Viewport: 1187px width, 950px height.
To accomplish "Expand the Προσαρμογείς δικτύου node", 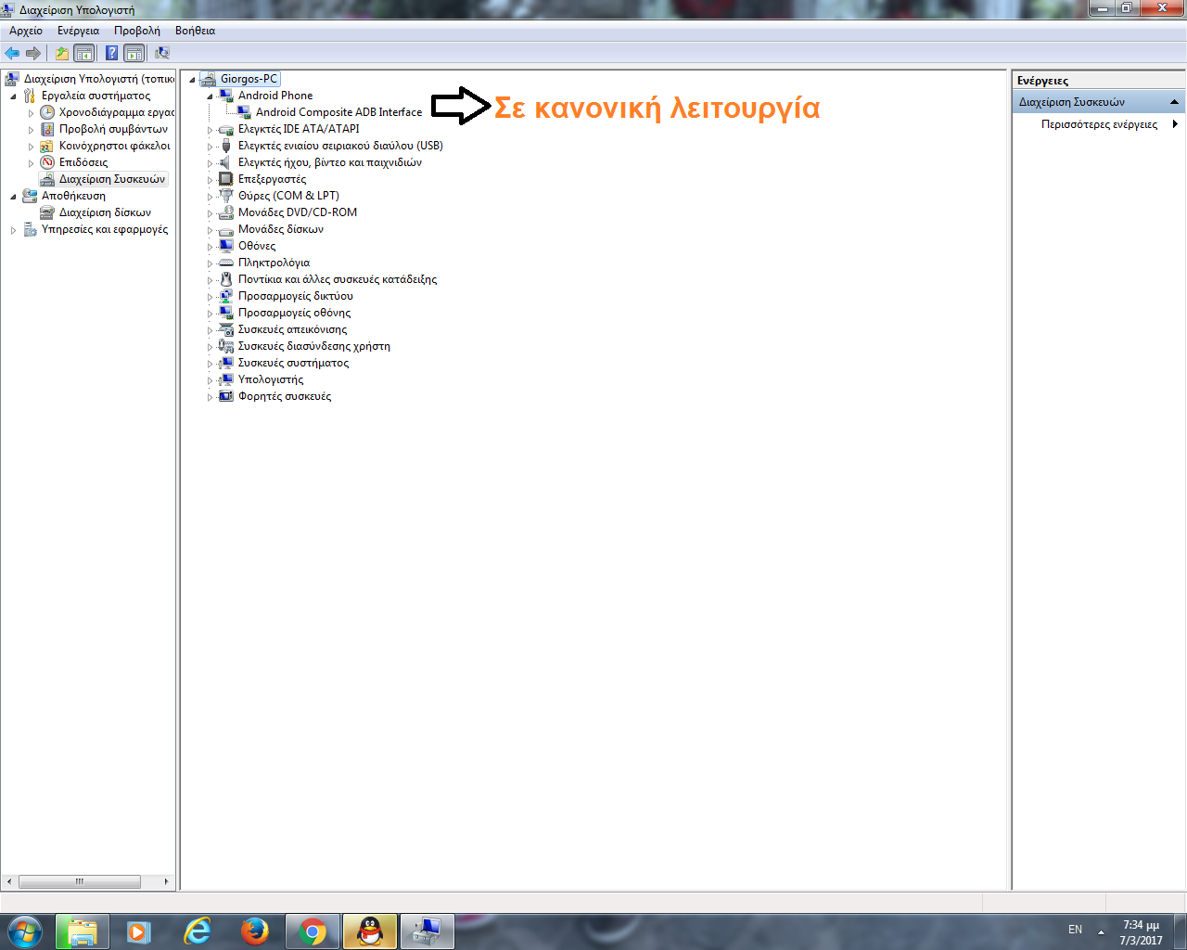I will pyautogui.click(x=210, y=297).
